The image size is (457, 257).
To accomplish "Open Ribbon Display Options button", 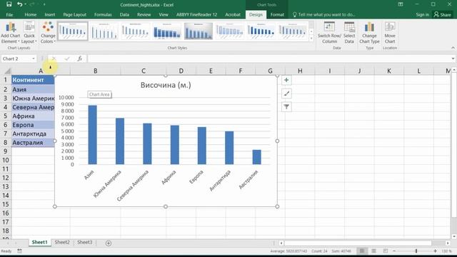I will click(401, 4).
